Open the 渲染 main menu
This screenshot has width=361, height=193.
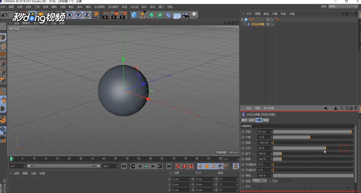coord(80,7)
